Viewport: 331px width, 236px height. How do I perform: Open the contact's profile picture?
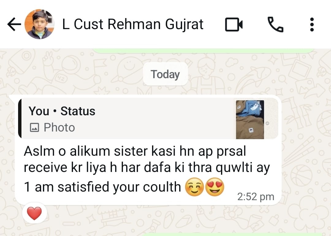click(x=40, y=24)
